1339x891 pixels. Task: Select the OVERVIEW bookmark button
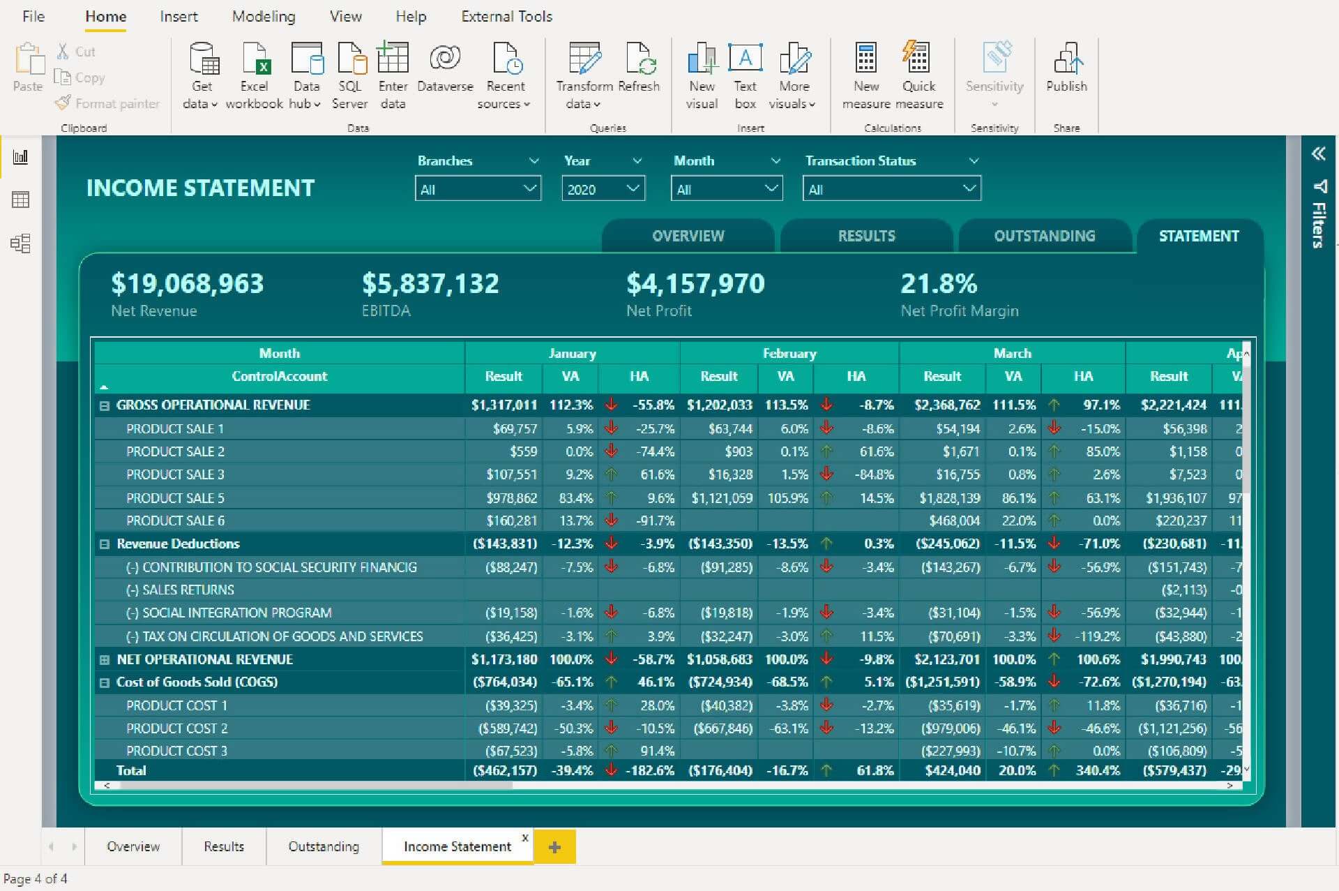[688, 236]
